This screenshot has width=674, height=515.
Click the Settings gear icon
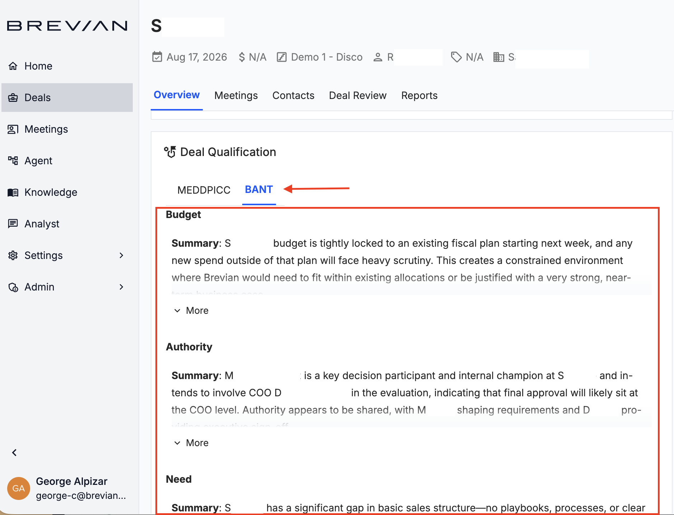click(13, 255)
